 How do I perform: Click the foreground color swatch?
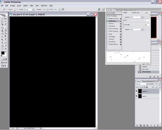click(3, 53)
